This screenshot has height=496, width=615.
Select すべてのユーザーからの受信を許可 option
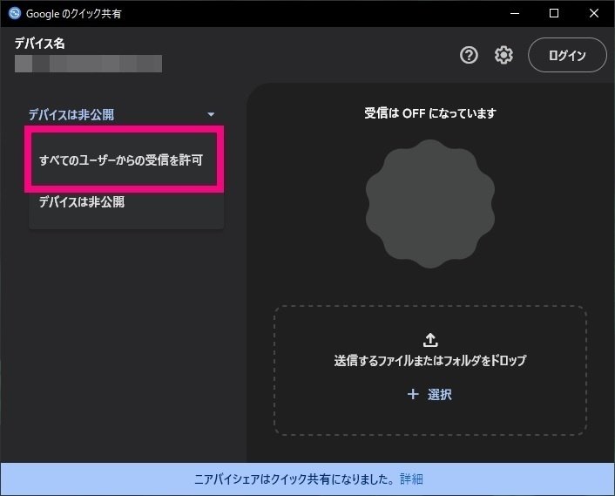click(124, 160)
